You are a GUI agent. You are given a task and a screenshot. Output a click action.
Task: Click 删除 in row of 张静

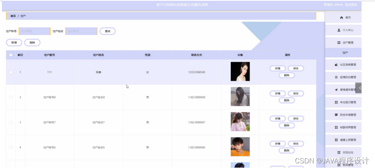point(287,76)
